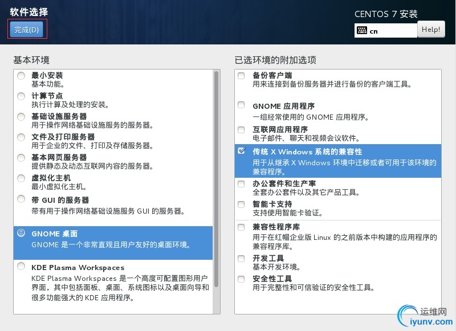Click the text GNOME 是一个非常直观且用户友好的桌面环境。
The width and height of the screenshot is (456, 331).
click(111, 245)
